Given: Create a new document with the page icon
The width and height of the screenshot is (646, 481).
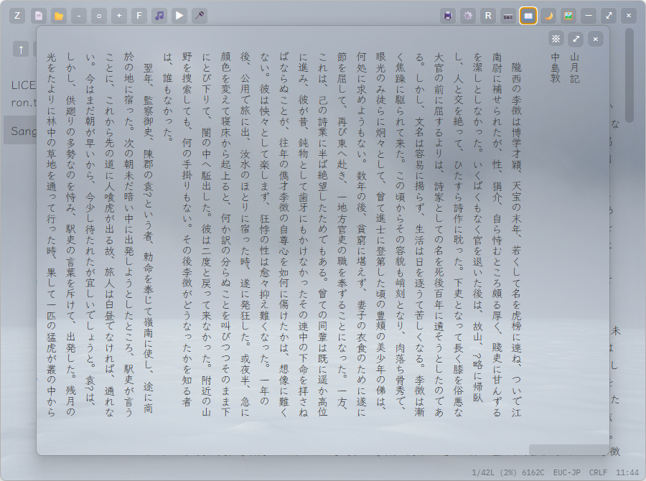Looking at the screenshot, I should click(38, 16).
